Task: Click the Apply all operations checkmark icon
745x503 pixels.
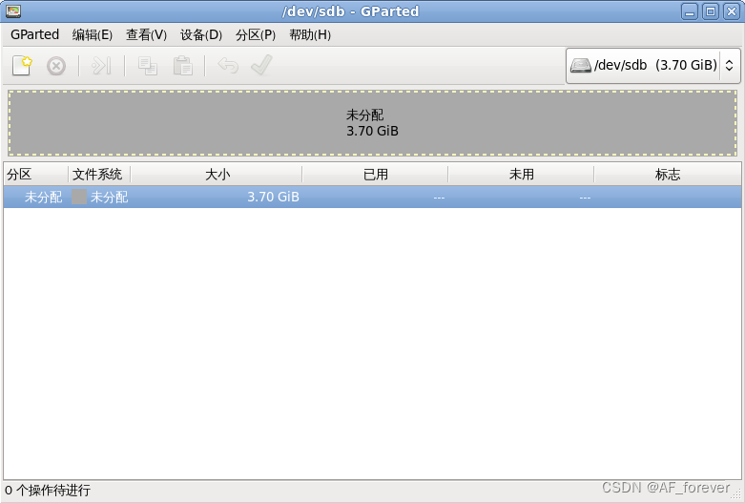Action: tap(261, 65)
